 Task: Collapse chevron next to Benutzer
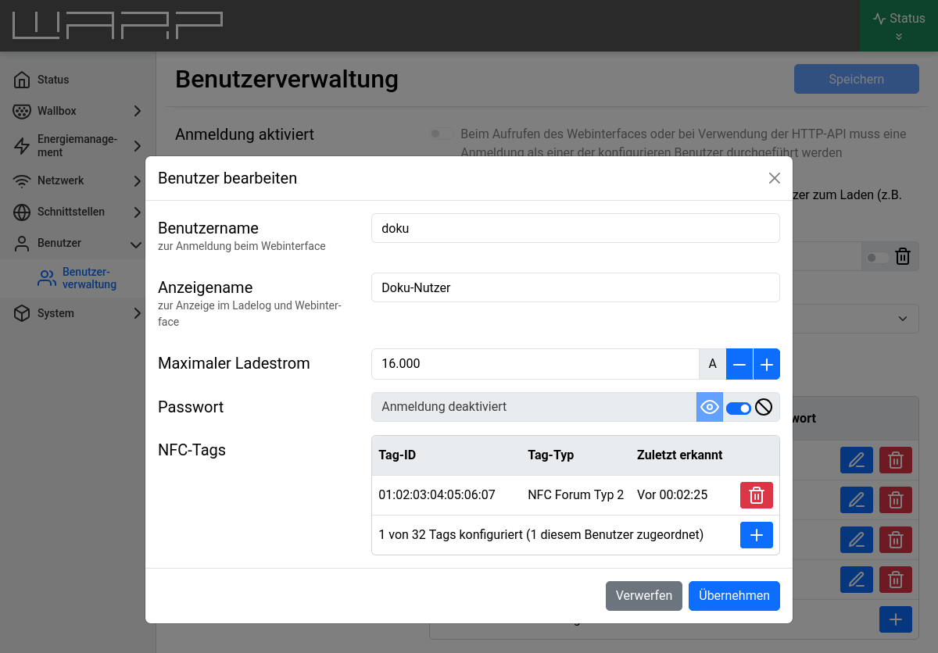(x=136, y=244)
